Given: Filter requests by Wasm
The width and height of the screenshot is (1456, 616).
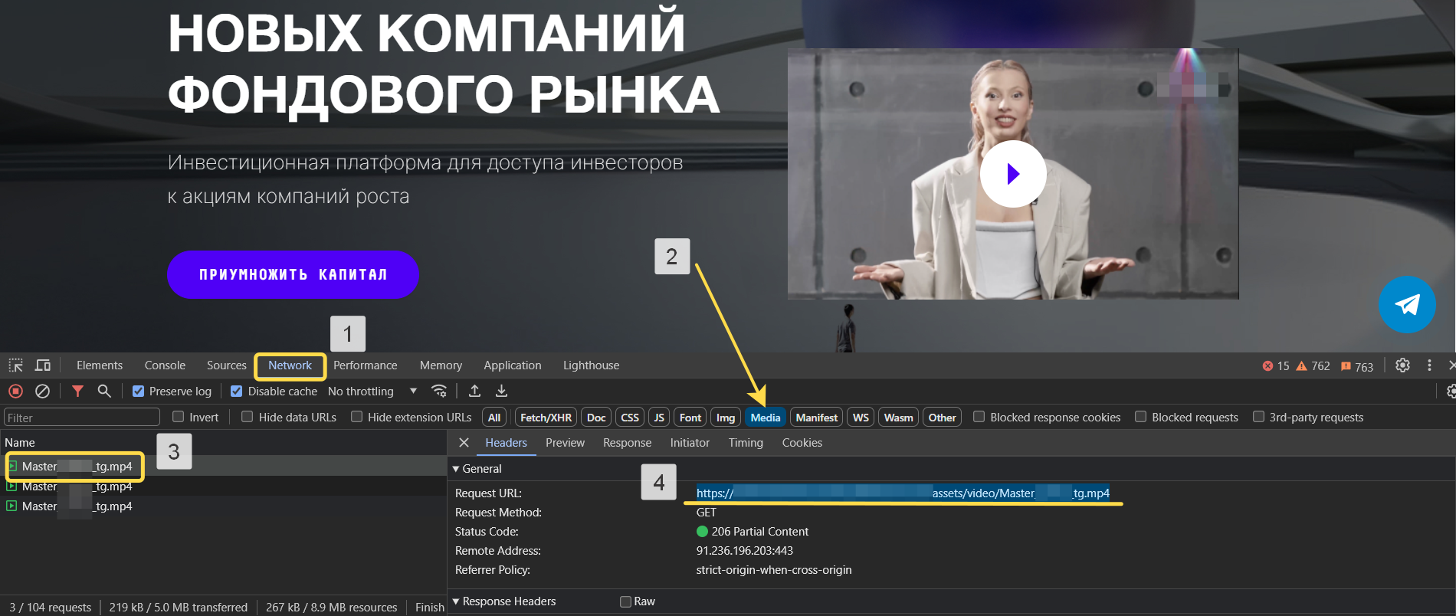Looking at the screenshot, I should click(x=898, y=418).
